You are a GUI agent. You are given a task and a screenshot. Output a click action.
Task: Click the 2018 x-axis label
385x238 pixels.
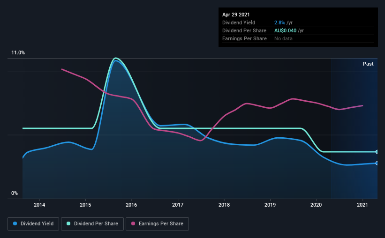(224, 205)
